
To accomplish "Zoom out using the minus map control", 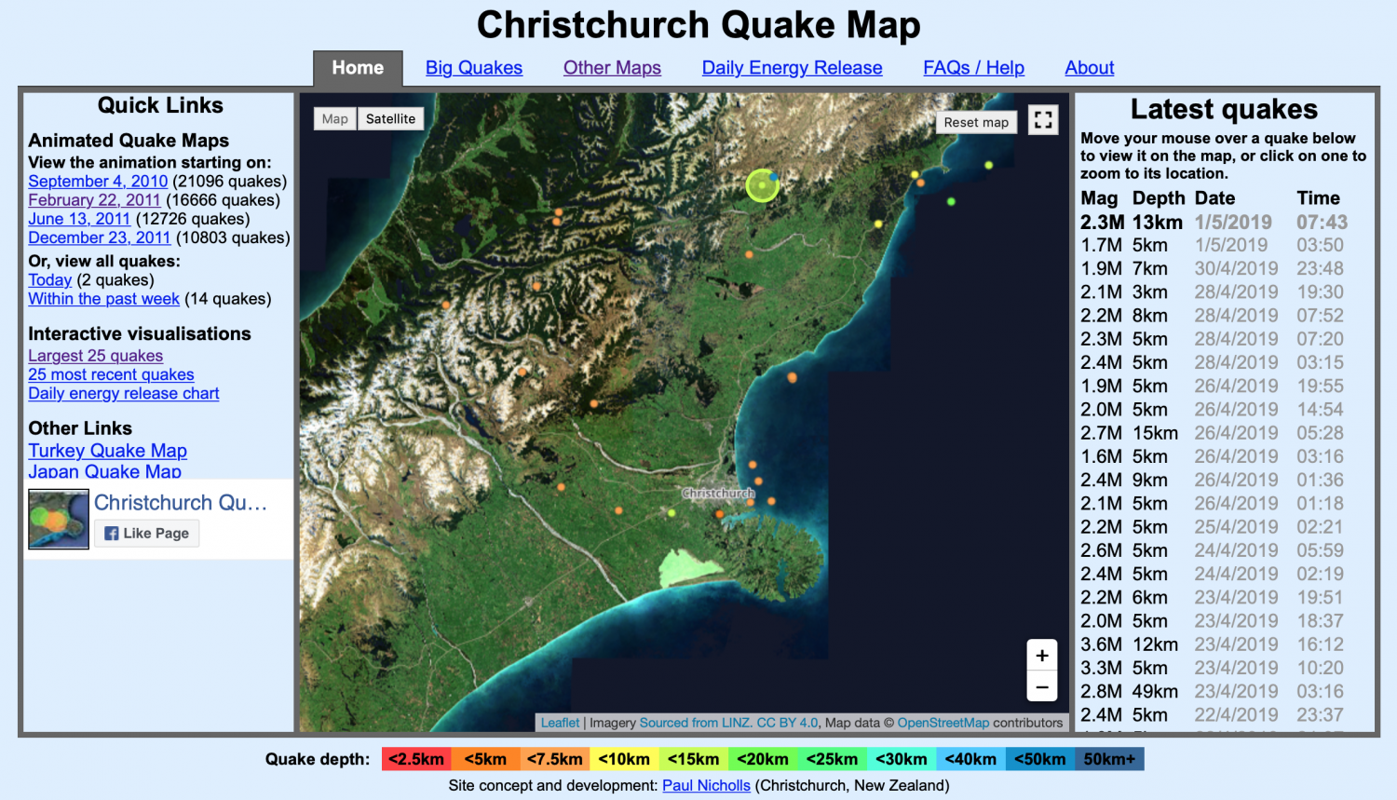I will point(1041,686).
